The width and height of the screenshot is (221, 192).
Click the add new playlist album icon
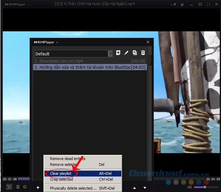tap(118, 53)
